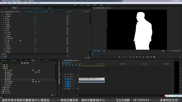
Task: Toggle the A1 track target button
Action: (x=68, y=82)
